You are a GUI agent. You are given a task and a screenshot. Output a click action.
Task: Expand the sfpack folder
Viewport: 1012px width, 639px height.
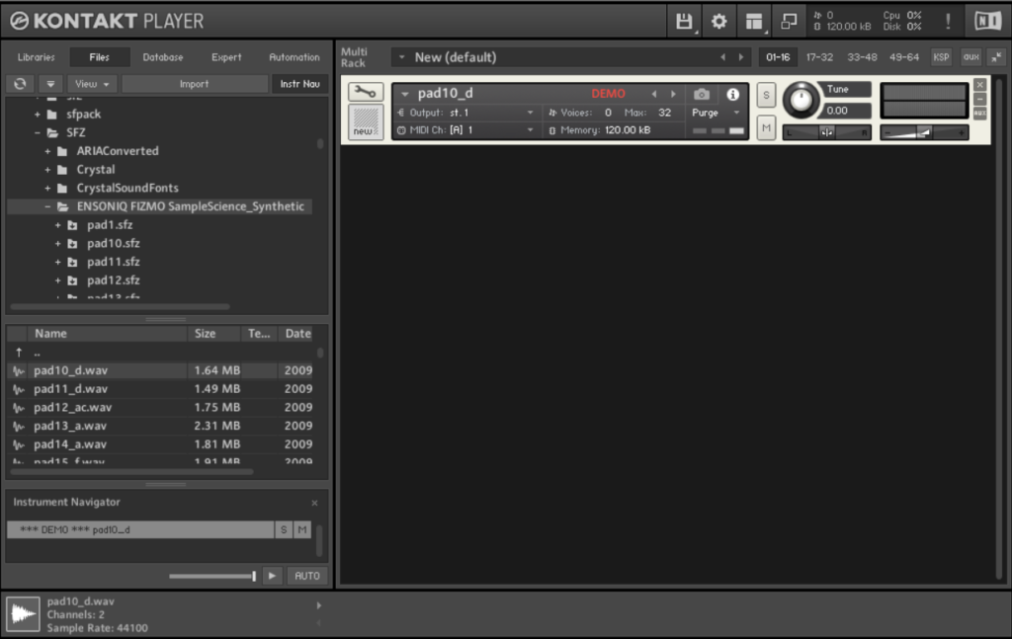[38, 115]
